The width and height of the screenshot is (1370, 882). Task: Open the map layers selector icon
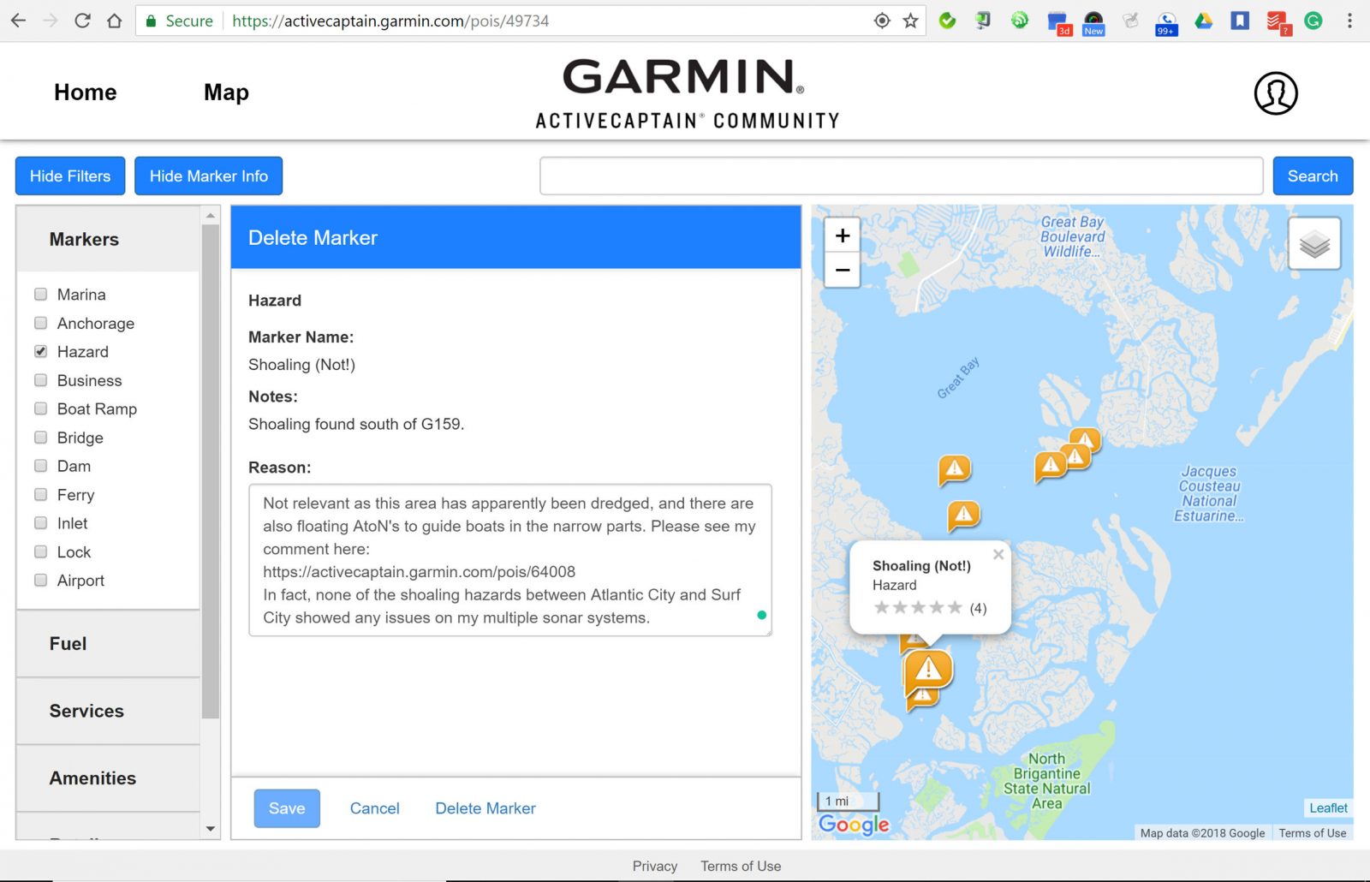pos(1314,243)
